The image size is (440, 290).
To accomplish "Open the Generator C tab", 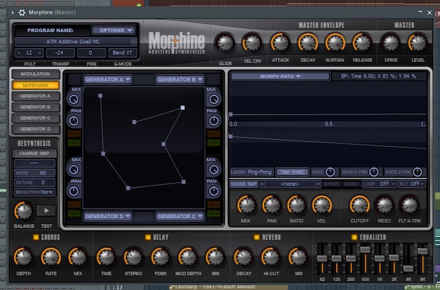I will click(35, 118).
